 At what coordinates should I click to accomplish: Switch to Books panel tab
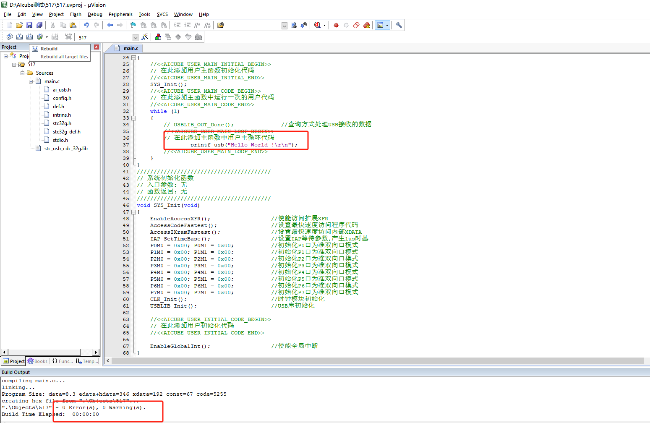[37, 361]
